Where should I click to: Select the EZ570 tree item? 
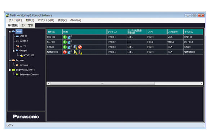tap(23, 46)
